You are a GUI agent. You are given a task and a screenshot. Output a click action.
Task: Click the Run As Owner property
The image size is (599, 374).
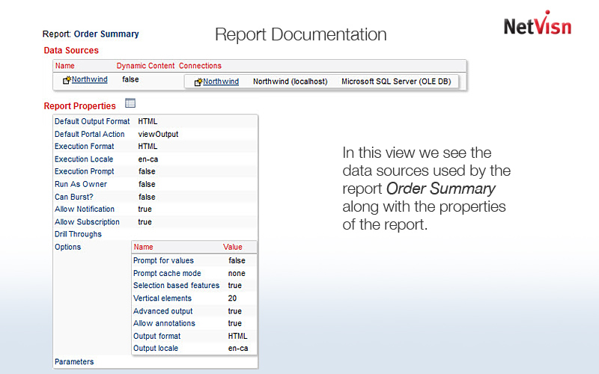[81, 184]
